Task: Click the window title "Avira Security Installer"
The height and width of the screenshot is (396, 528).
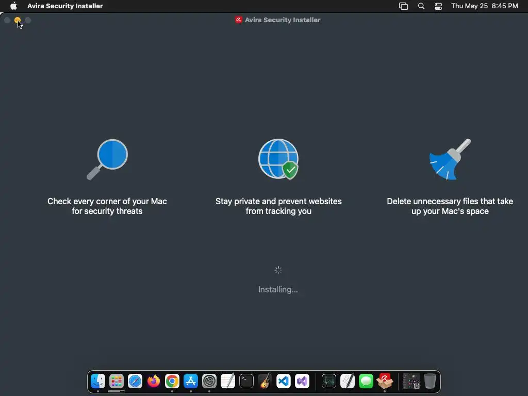Action: tap(283, 20)
